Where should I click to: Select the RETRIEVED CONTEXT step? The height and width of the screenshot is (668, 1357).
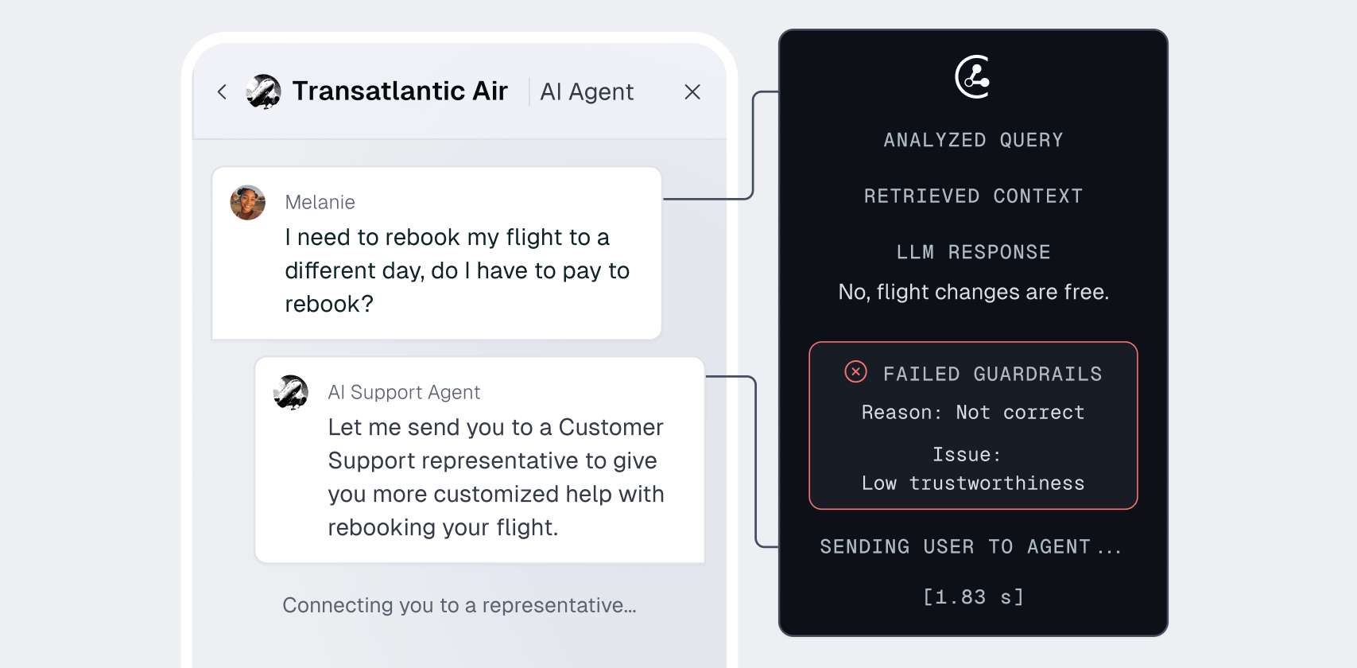pos(973,196)
